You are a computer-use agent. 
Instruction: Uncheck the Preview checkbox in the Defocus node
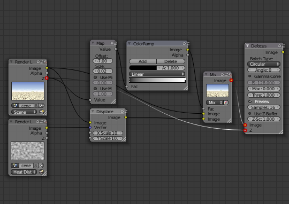click(250, 101)
